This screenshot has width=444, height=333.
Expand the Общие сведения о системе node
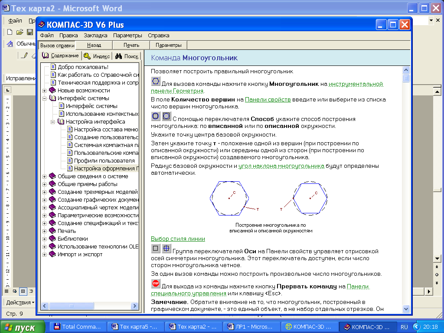click(45, 176)
